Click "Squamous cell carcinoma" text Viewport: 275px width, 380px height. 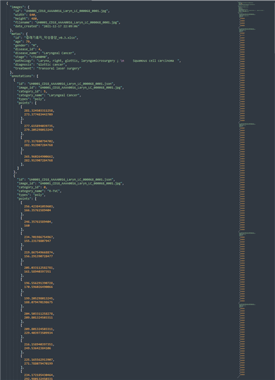[x=153, y=61]
